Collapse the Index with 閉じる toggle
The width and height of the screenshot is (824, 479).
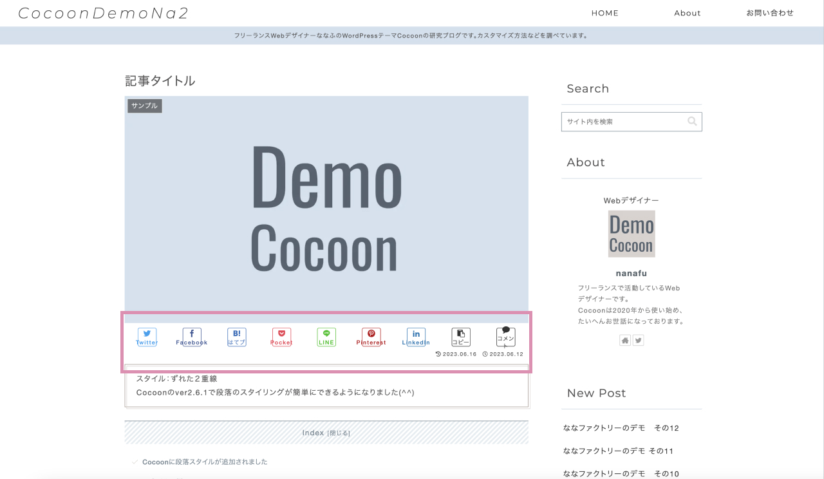pos(340,433)
